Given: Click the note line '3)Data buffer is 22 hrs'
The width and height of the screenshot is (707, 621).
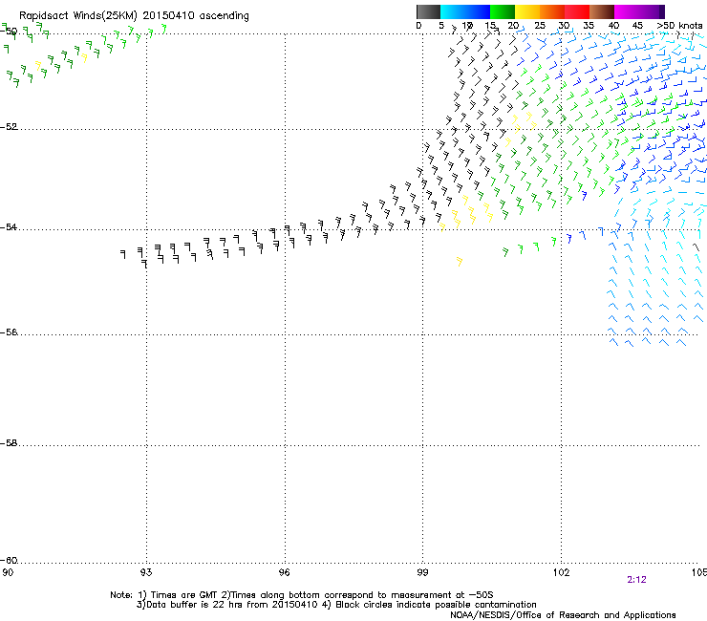Looking at the screenshot, I should tap(336, 605).
